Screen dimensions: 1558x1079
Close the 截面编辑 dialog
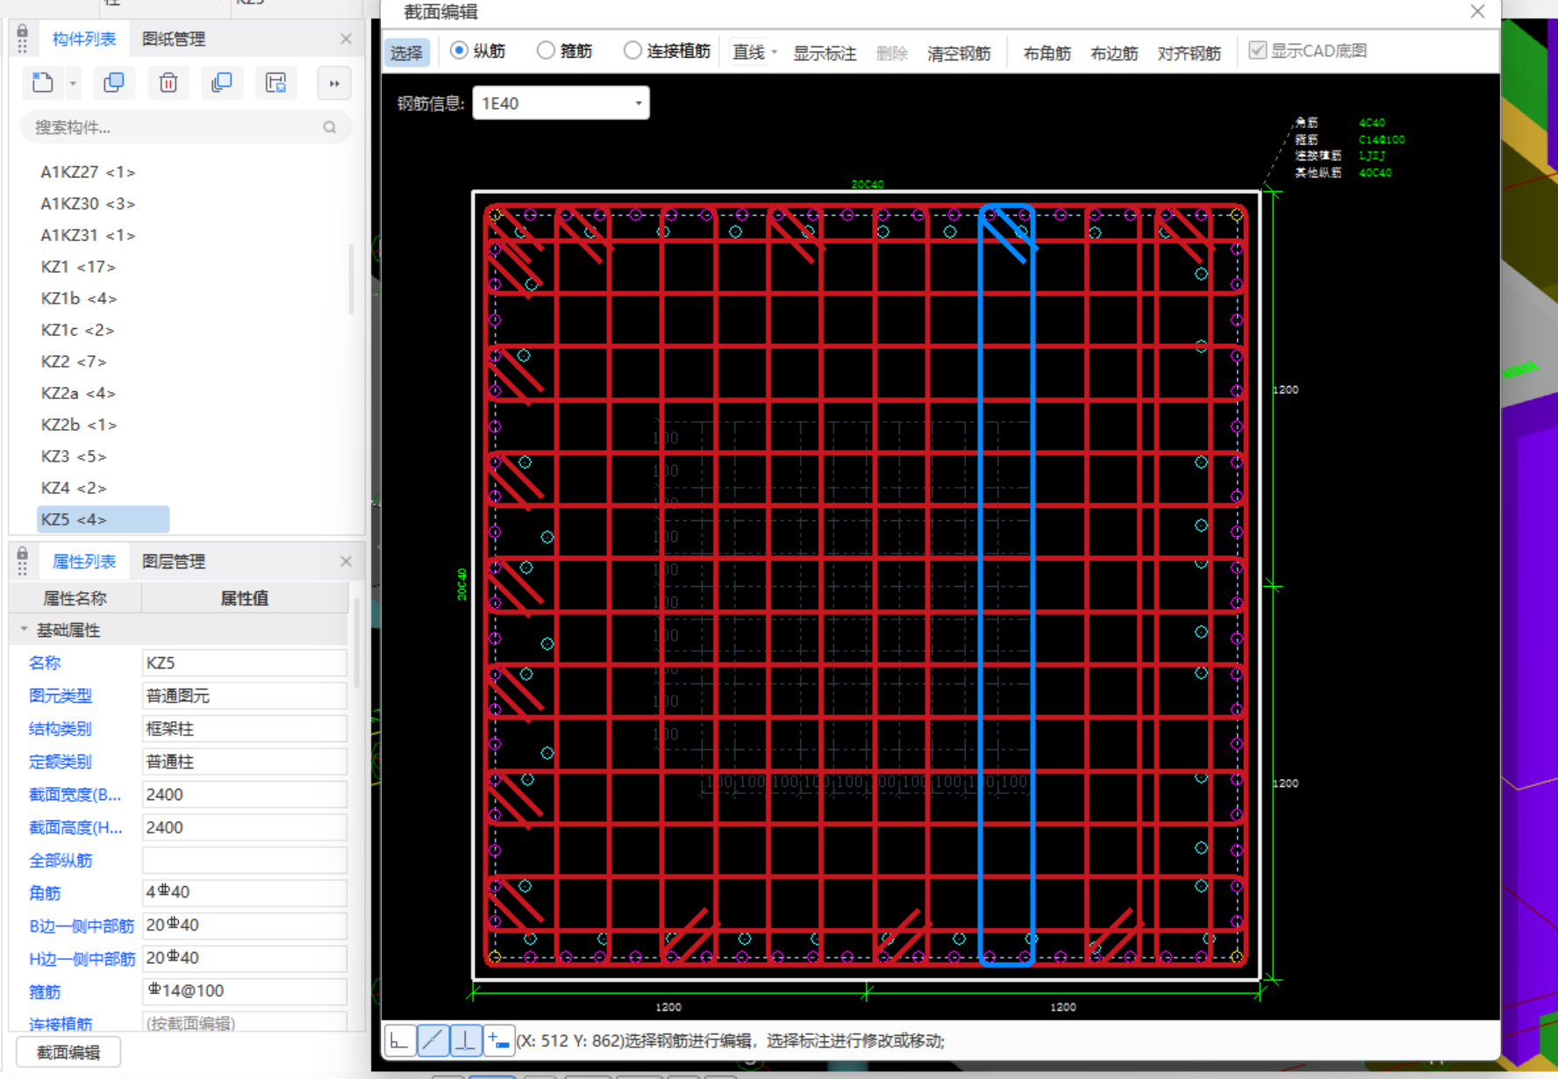(1477, 11)
